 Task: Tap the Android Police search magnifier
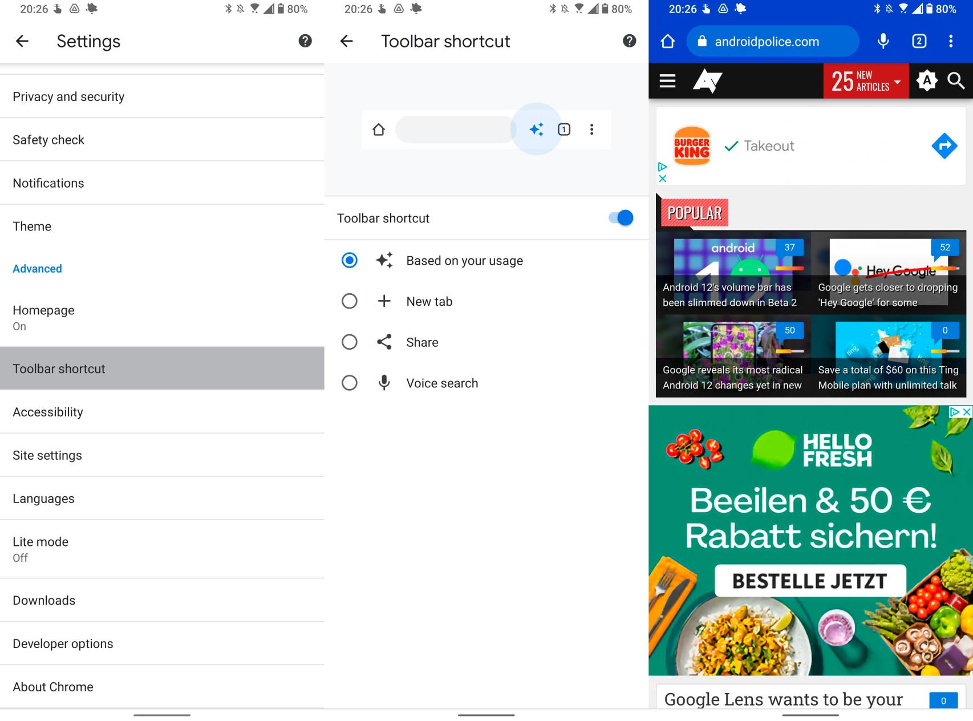[956, 81]
